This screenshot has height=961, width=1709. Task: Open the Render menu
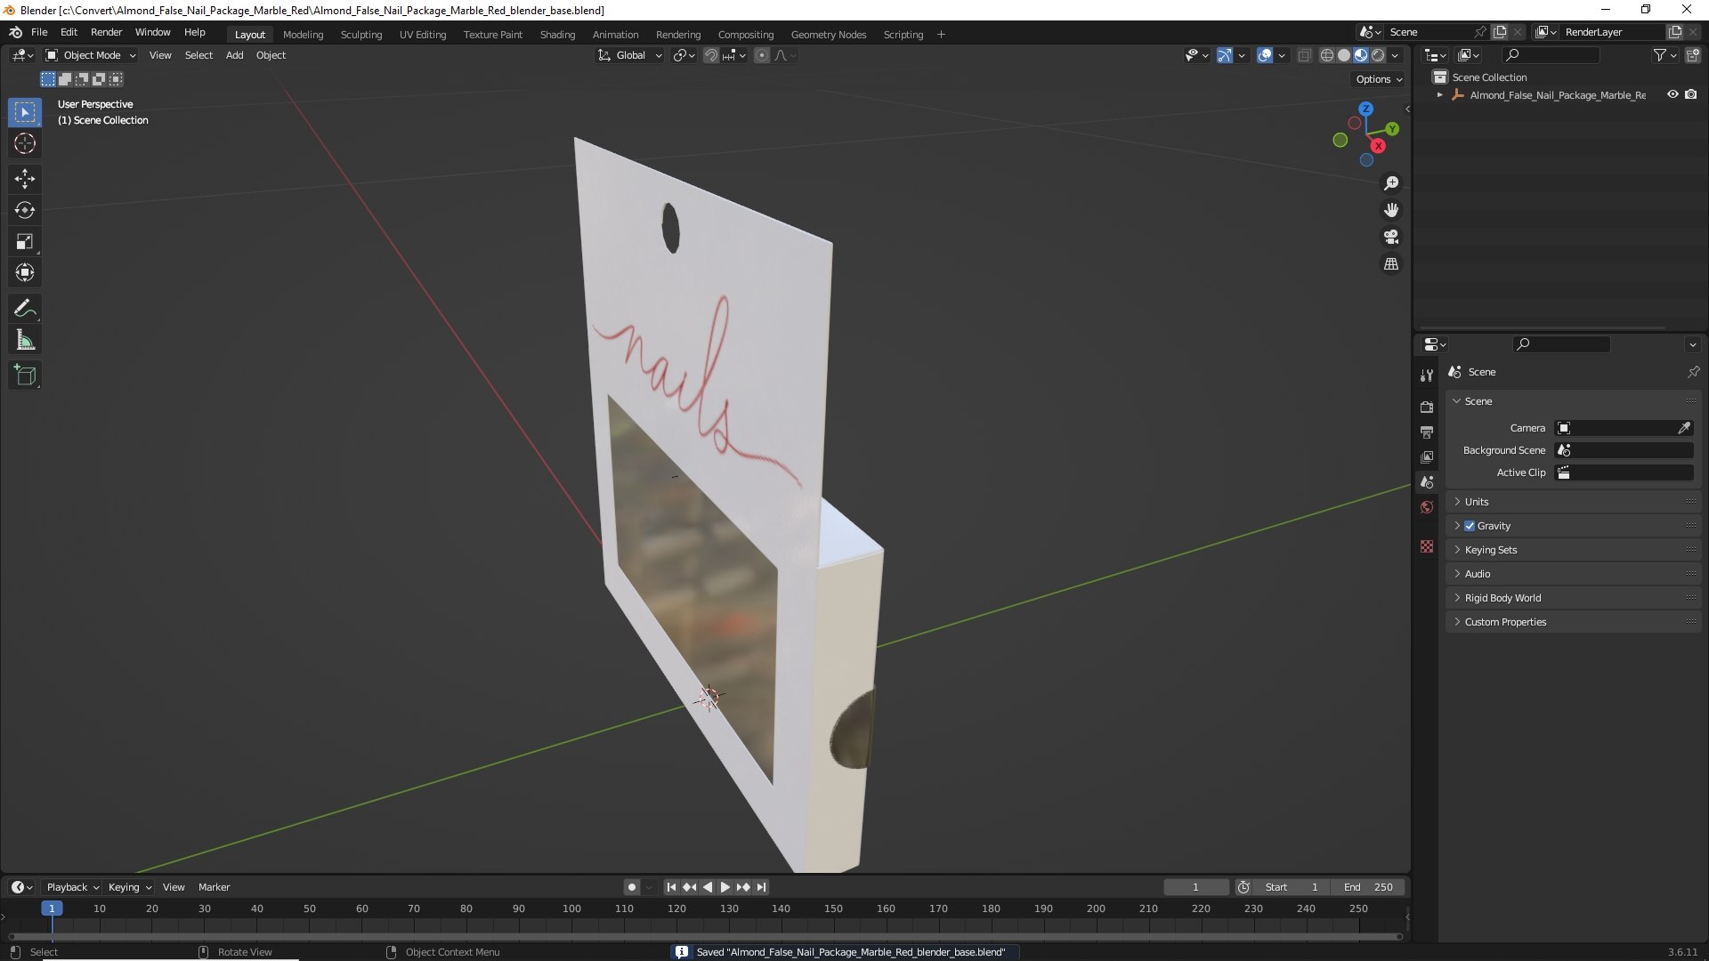[x=106, y=32]
